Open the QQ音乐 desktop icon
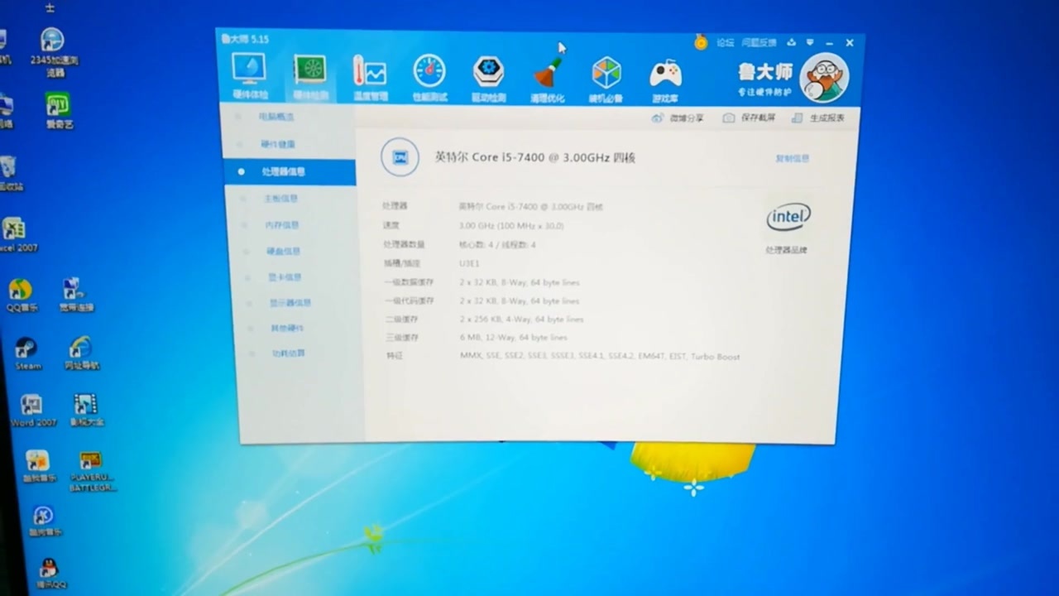 click(x=22, y=296)
